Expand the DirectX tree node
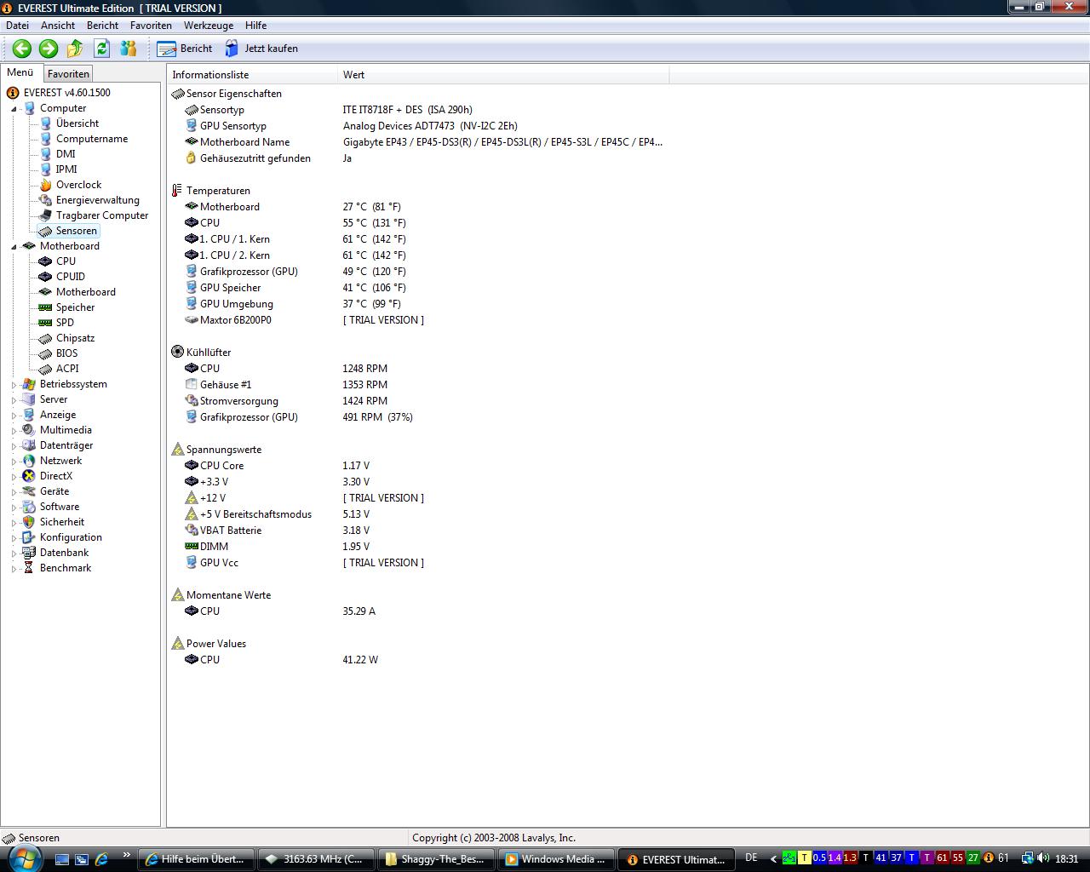The width and height of the screenshot is (1090, 872). (x=14, y=476)
